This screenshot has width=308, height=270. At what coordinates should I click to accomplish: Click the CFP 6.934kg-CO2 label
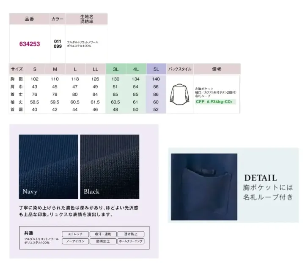point(215,102)
